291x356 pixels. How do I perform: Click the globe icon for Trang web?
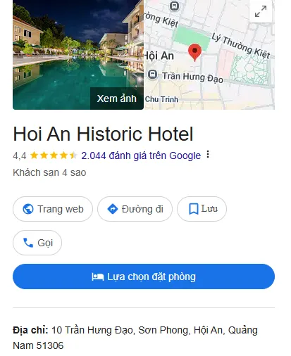click(28, 209)
